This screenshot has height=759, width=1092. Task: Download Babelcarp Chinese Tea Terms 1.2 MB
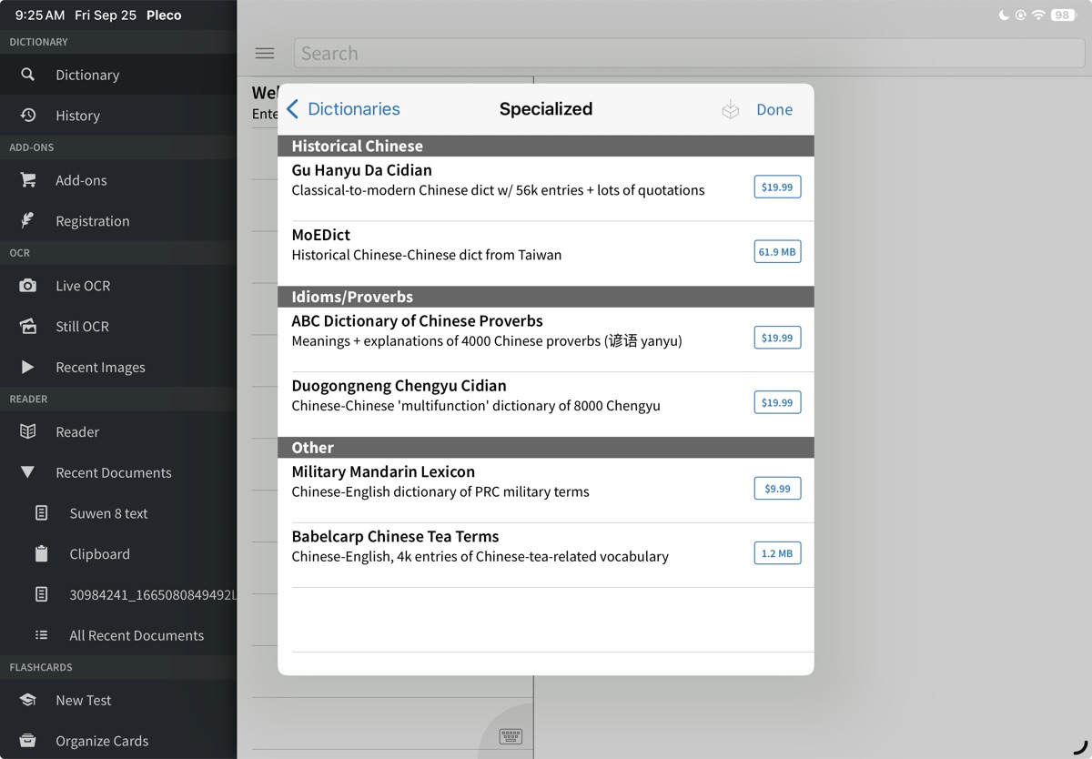(x=777, y=553)
